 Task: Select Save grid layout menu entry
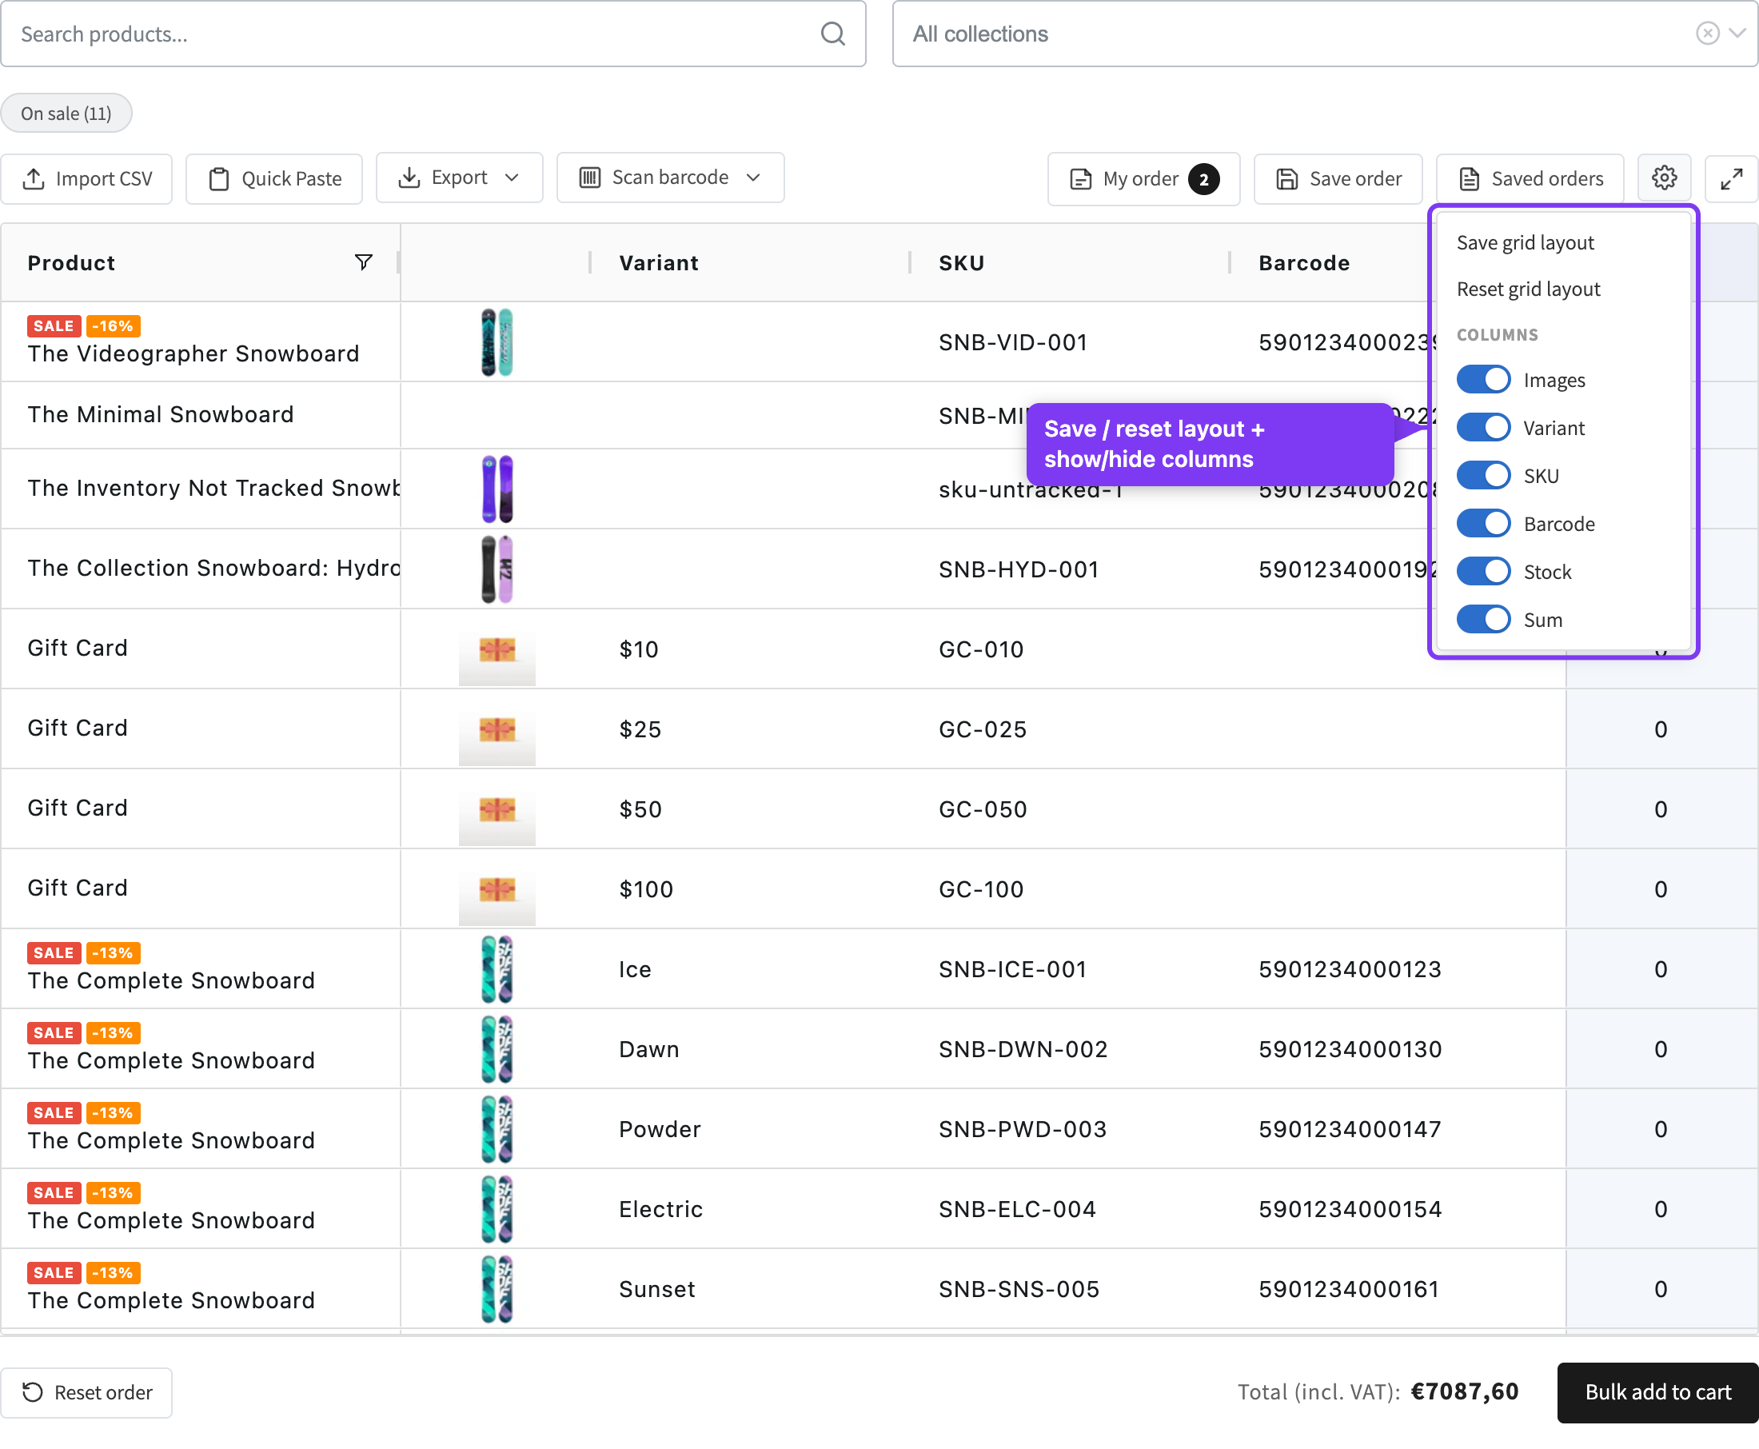click(x=1525, y=243)
